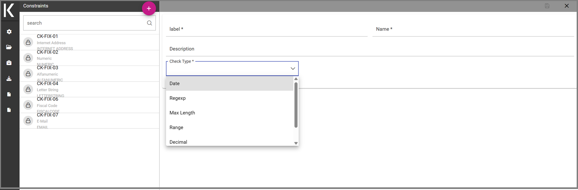Focus the constraints search field
Viewport: 578px width, 190px height.
(89, 23)
